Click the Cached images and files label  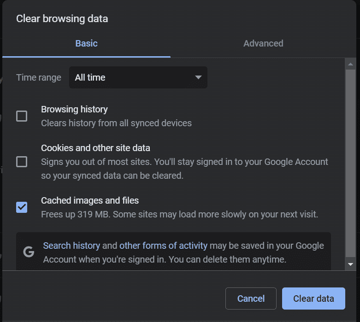point(90,200)
